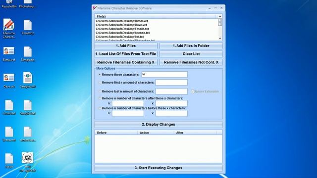Viewport: 317px width, 178px height.
Task: Select 'Remove n characters after these x characters'
Action: click(x=100, y=98)
